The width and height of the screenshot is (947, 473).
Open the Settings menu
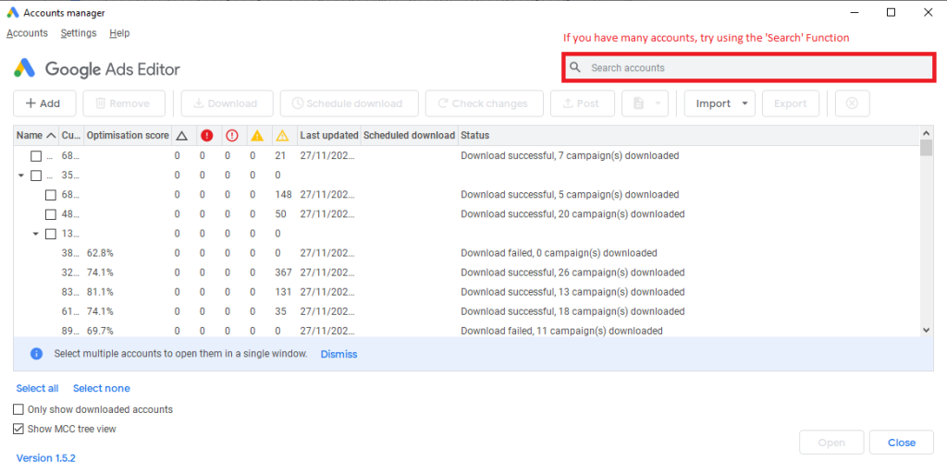point(79,33)
